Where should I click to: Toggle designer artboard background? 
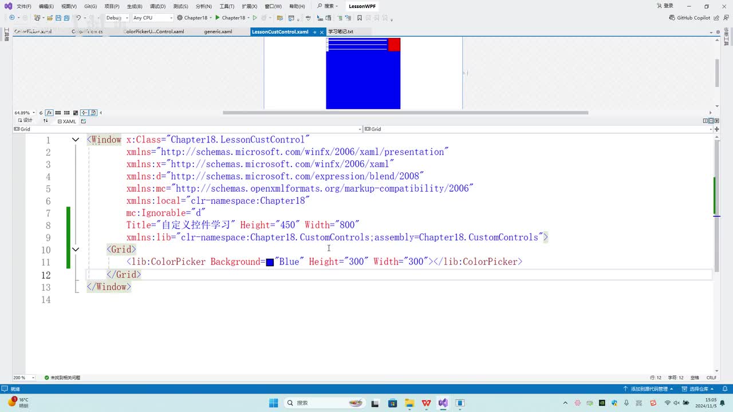(76, 113)
